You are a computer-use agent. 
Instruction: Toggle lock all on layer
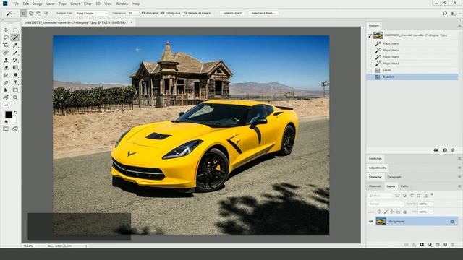[405, 212]
